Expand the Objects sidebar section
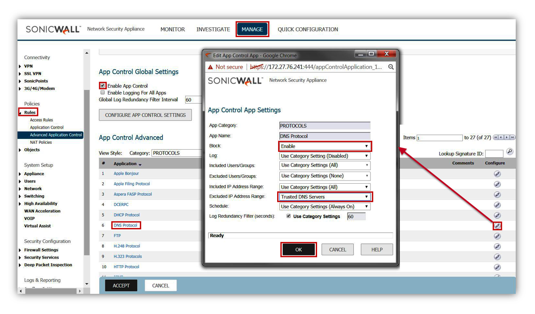 (x=20, y=150)
